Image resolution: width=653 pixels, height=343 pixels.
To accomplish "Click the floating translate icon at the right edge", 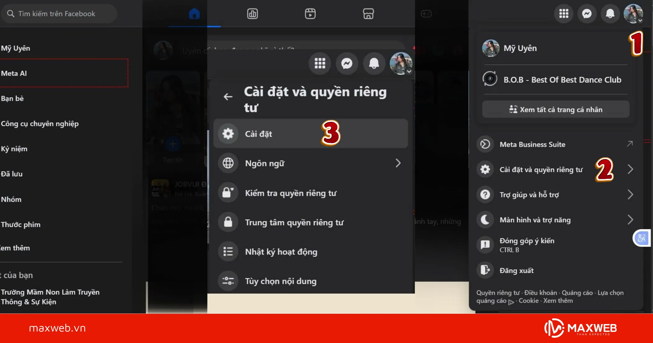I will coord(642,239).
